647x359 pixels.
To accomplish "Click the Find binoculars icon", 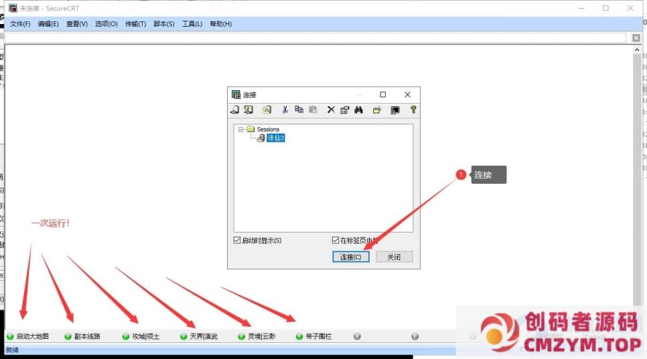I will (x=358, y=110).
